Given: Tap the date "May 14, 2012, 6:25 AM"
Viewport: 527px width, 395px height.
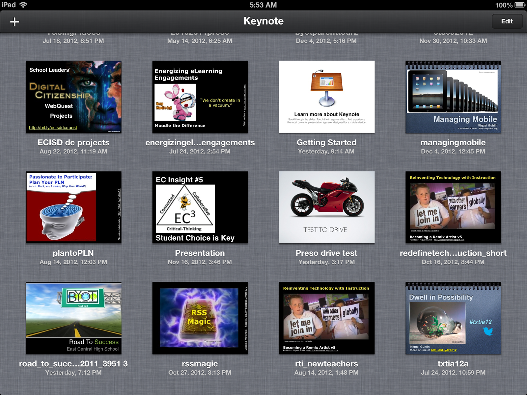Looking at the screenshot, I should [x=200, y=41].
